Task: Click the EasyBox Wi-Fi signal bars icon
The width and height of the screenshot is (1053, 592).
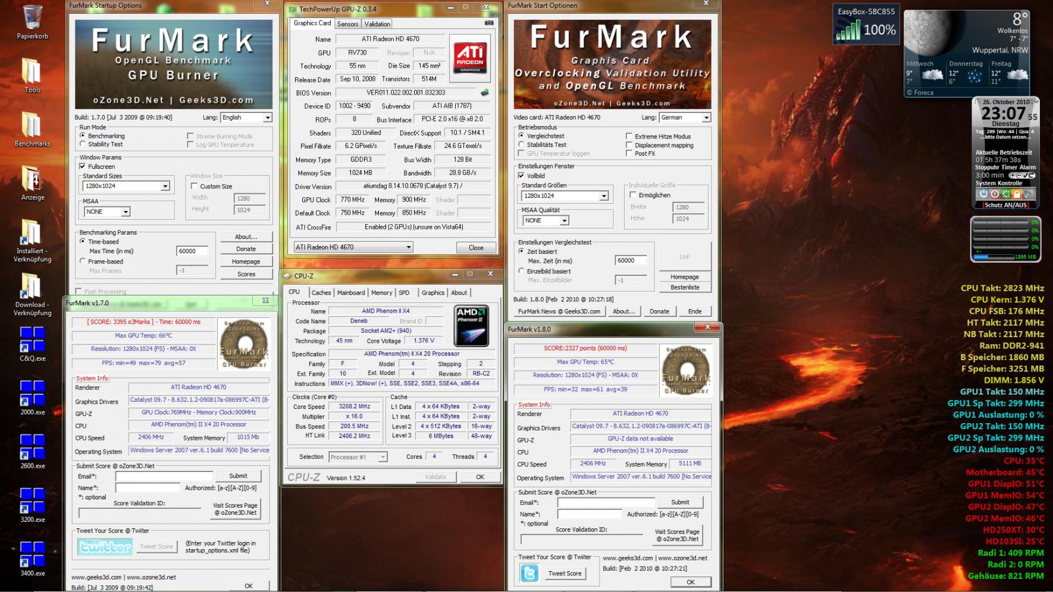Action: tap(848, 30)
